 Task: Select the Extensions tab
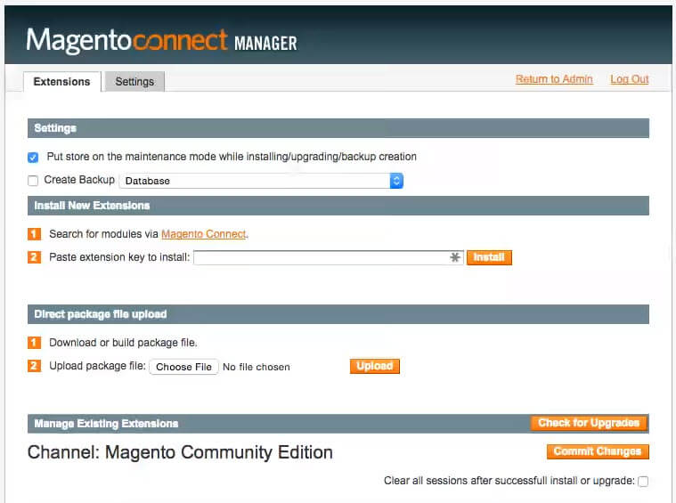(x=61, y=82)
